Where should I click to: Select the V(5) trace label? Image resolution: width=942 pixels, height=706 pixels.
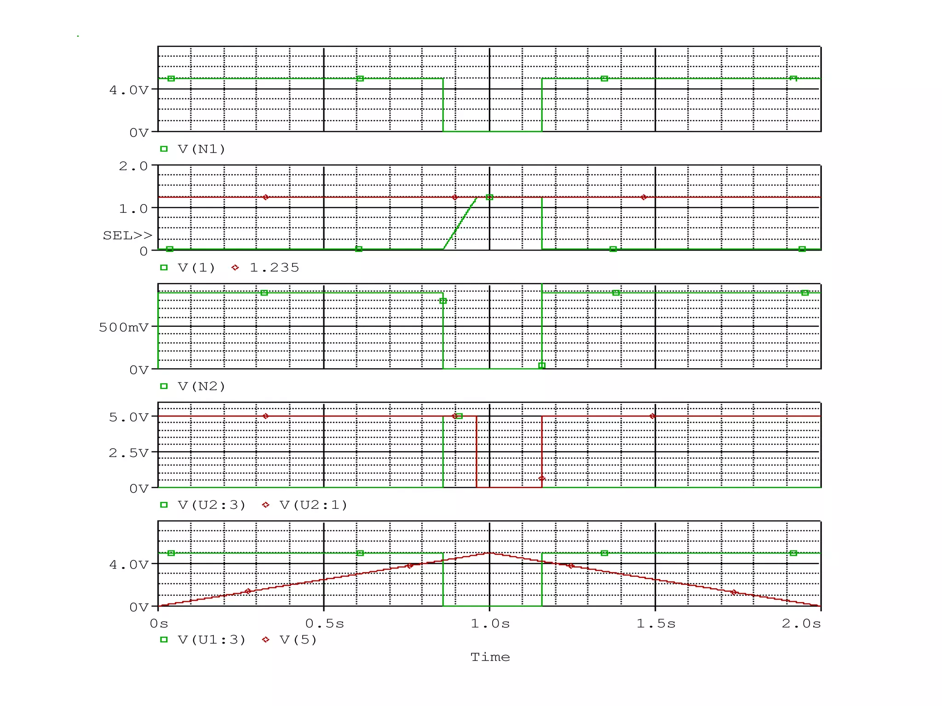[x=299, y=639]
